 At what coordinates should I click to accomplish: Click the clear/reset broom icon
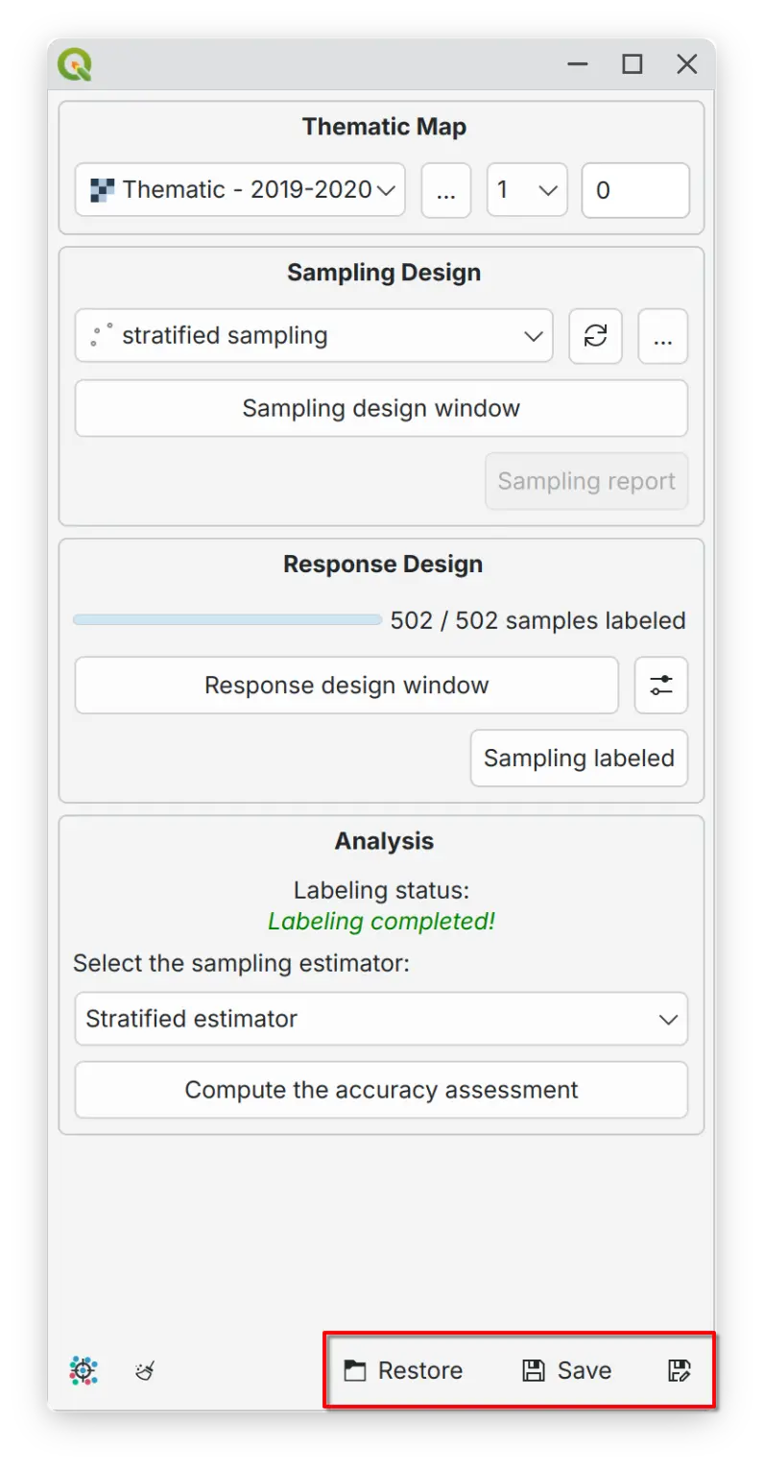click(145, 1370)
